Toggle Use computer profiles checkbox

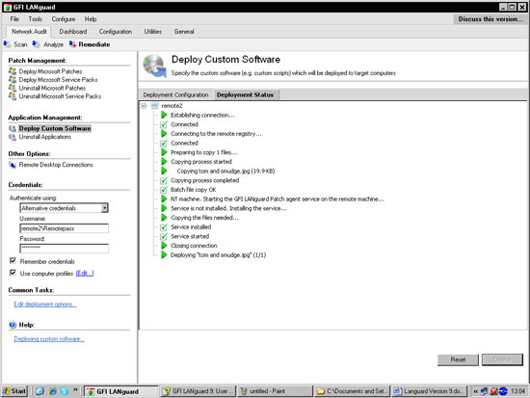click(13, 273)
